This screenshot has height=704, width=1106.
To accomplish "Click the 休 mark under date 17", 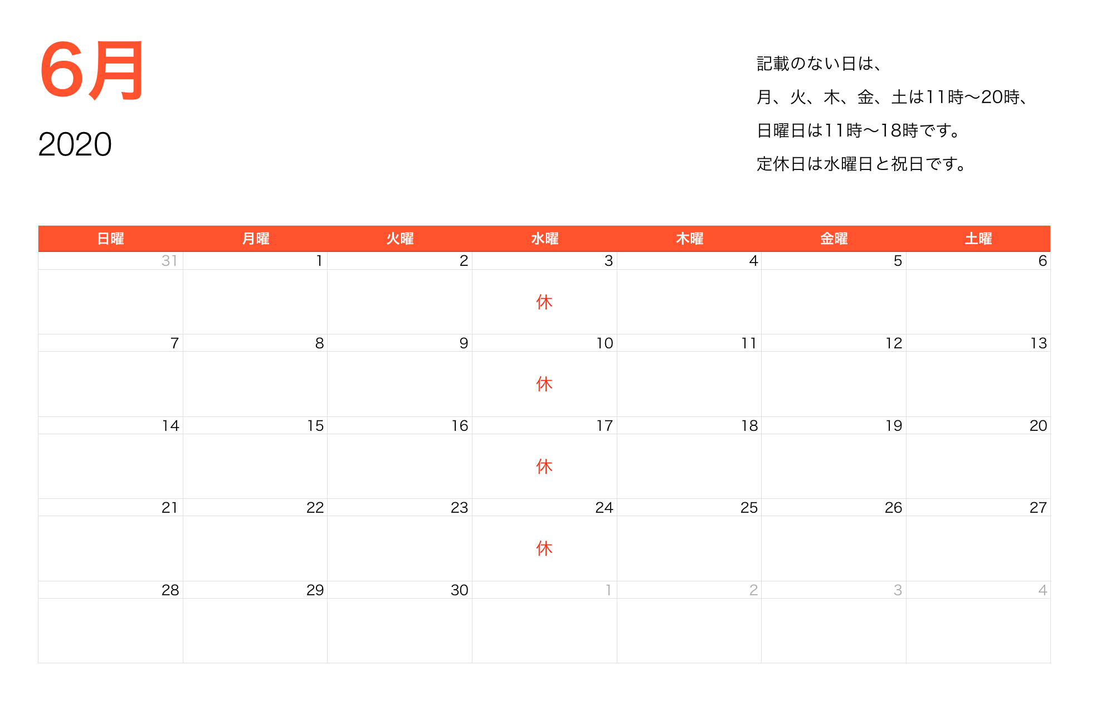I will click(544, 467).
